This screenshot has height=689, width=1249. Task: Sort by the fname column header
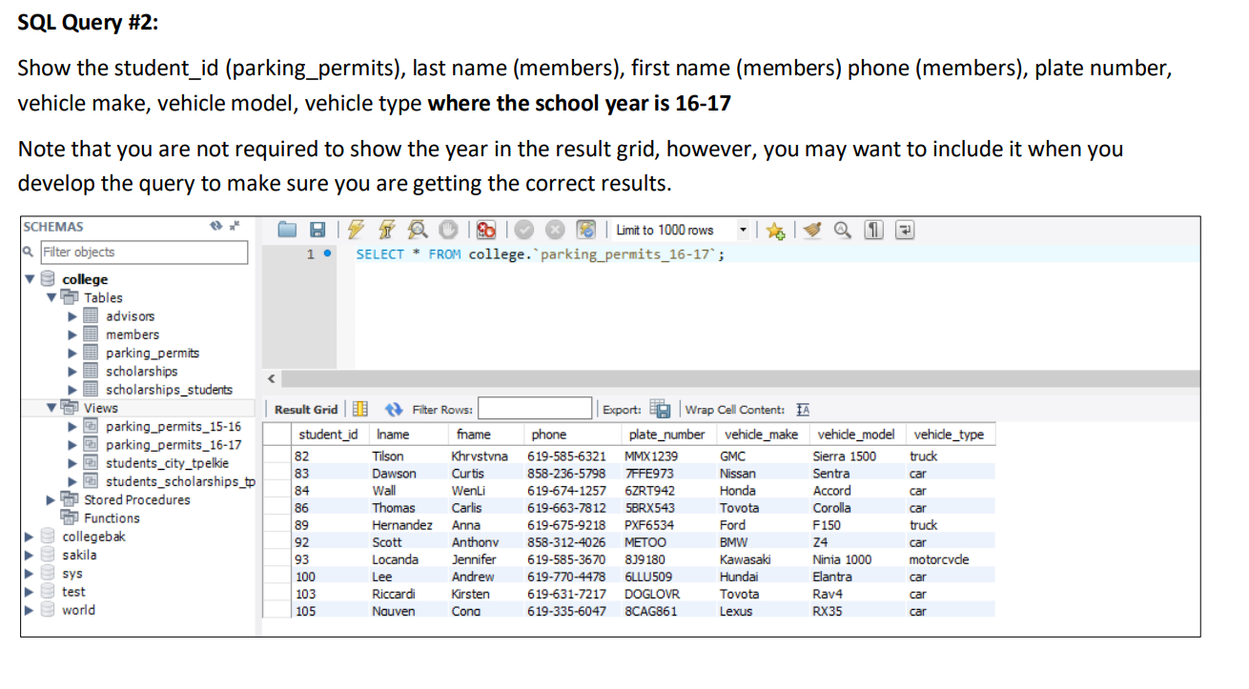pyautogui.click(x=485, y=435)
